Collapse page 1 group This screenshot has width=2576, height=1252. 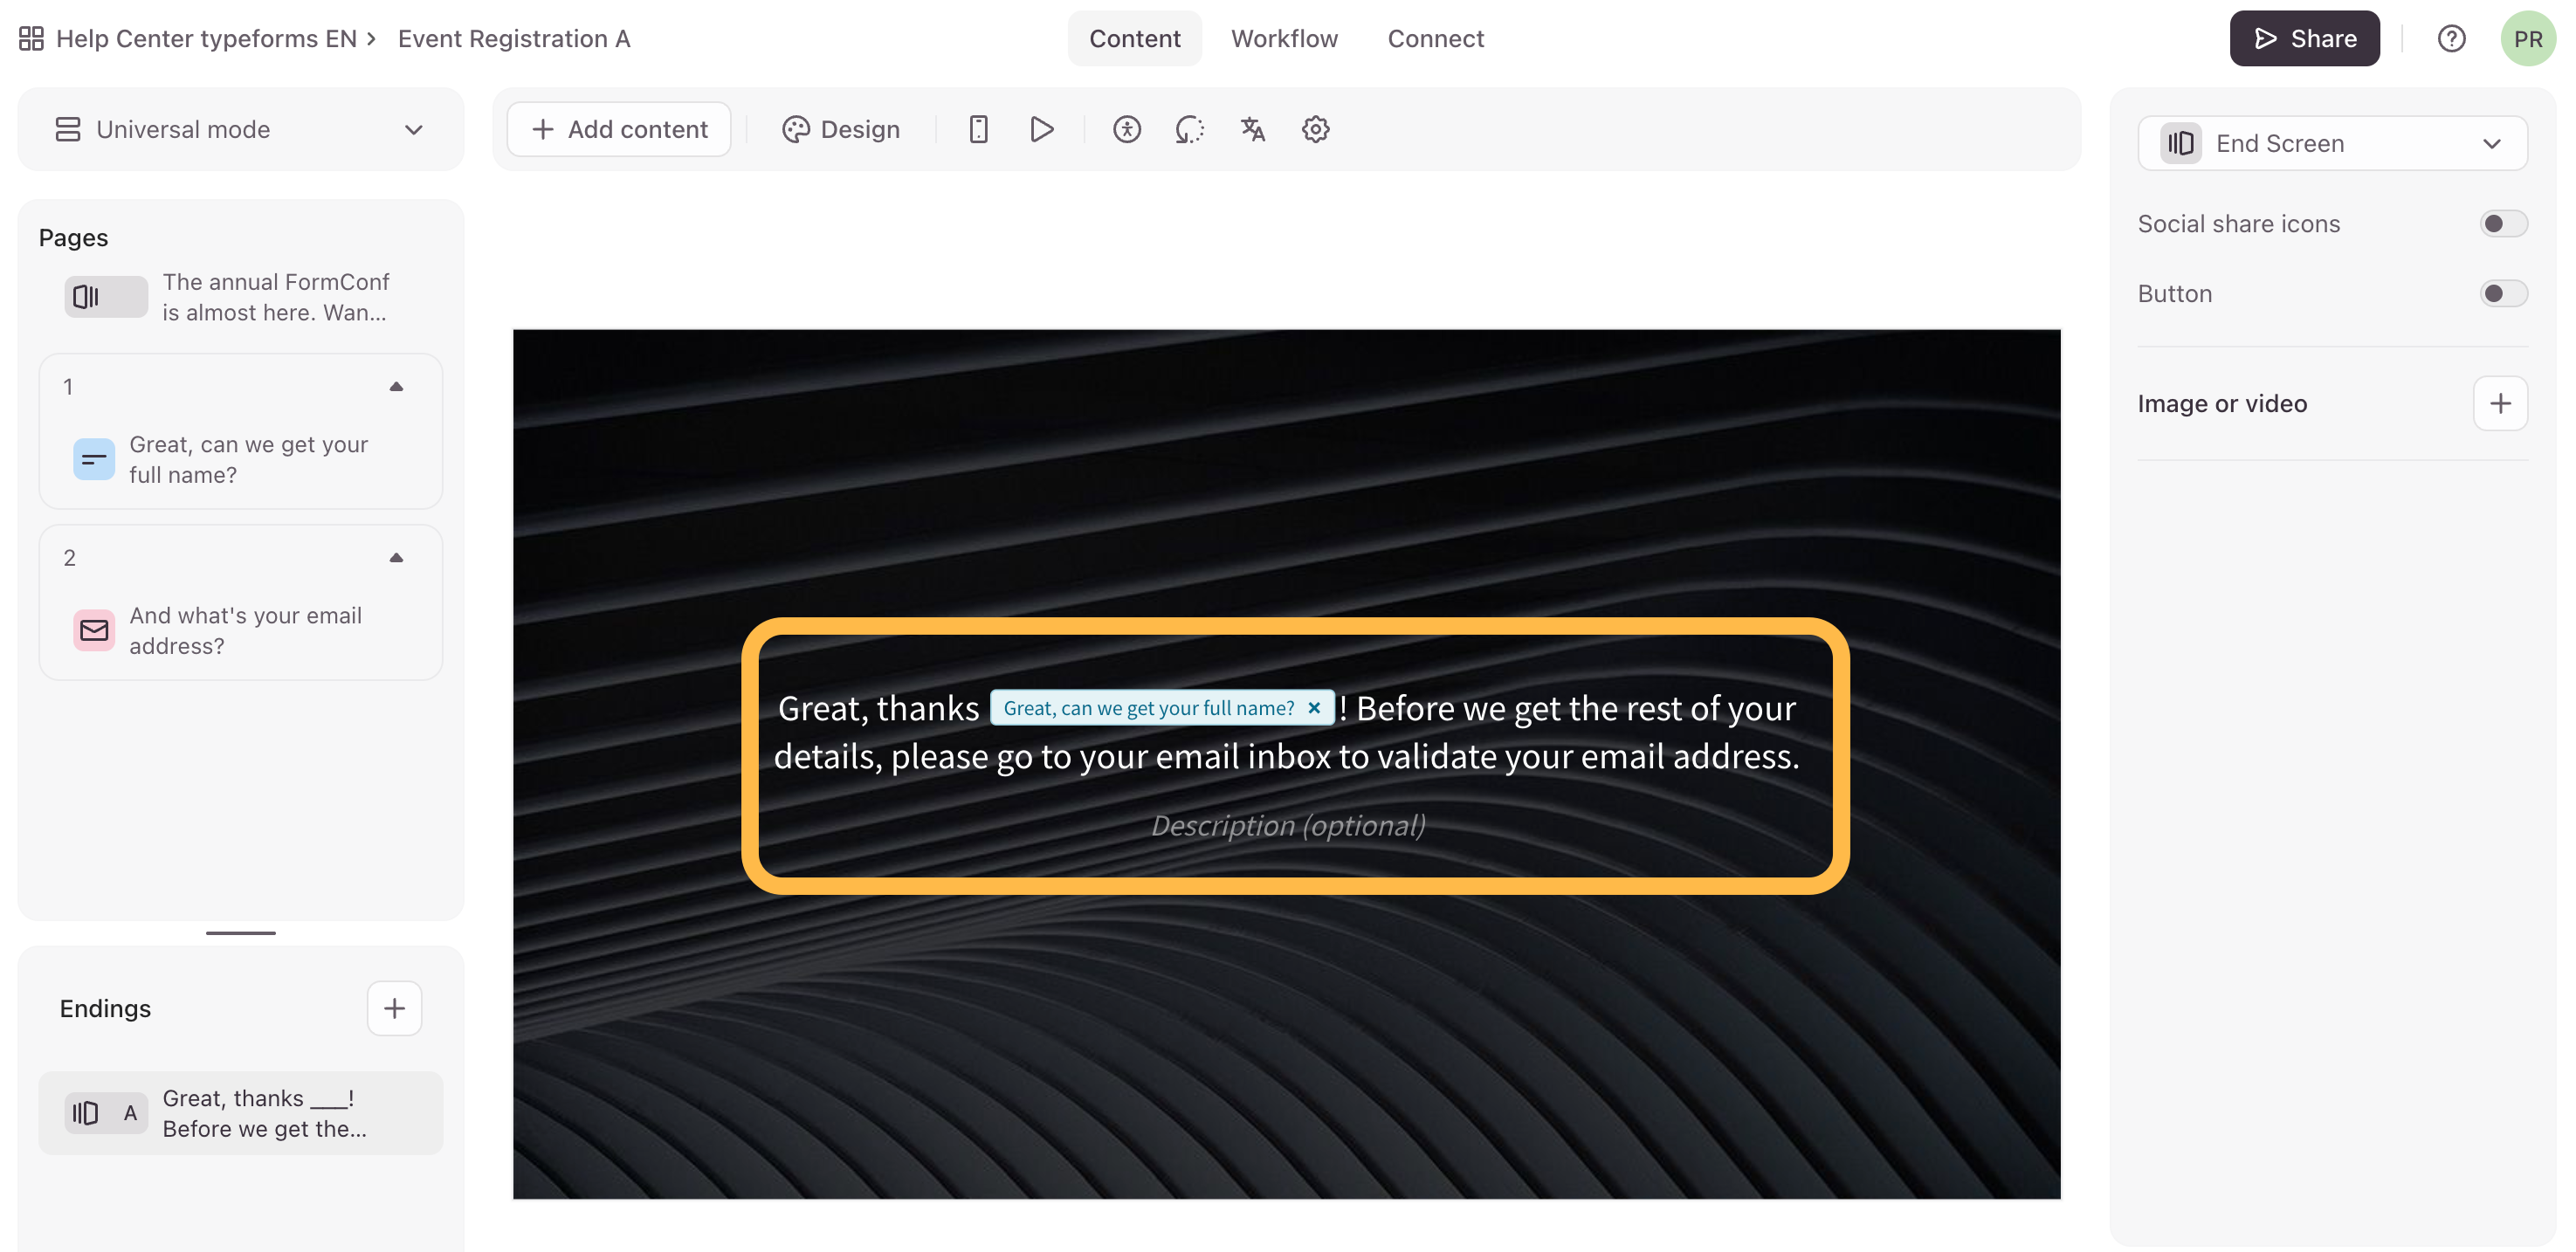tap(396, 386)
